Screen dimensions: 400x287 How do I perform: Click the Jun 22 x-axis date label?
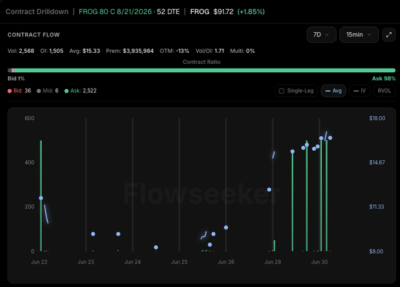[x=39, y=262]
